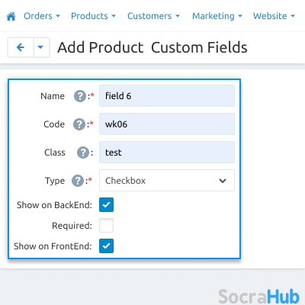305x305 pixels.
Task: Click the back arrow button
Action: click(x=21, y=47)
